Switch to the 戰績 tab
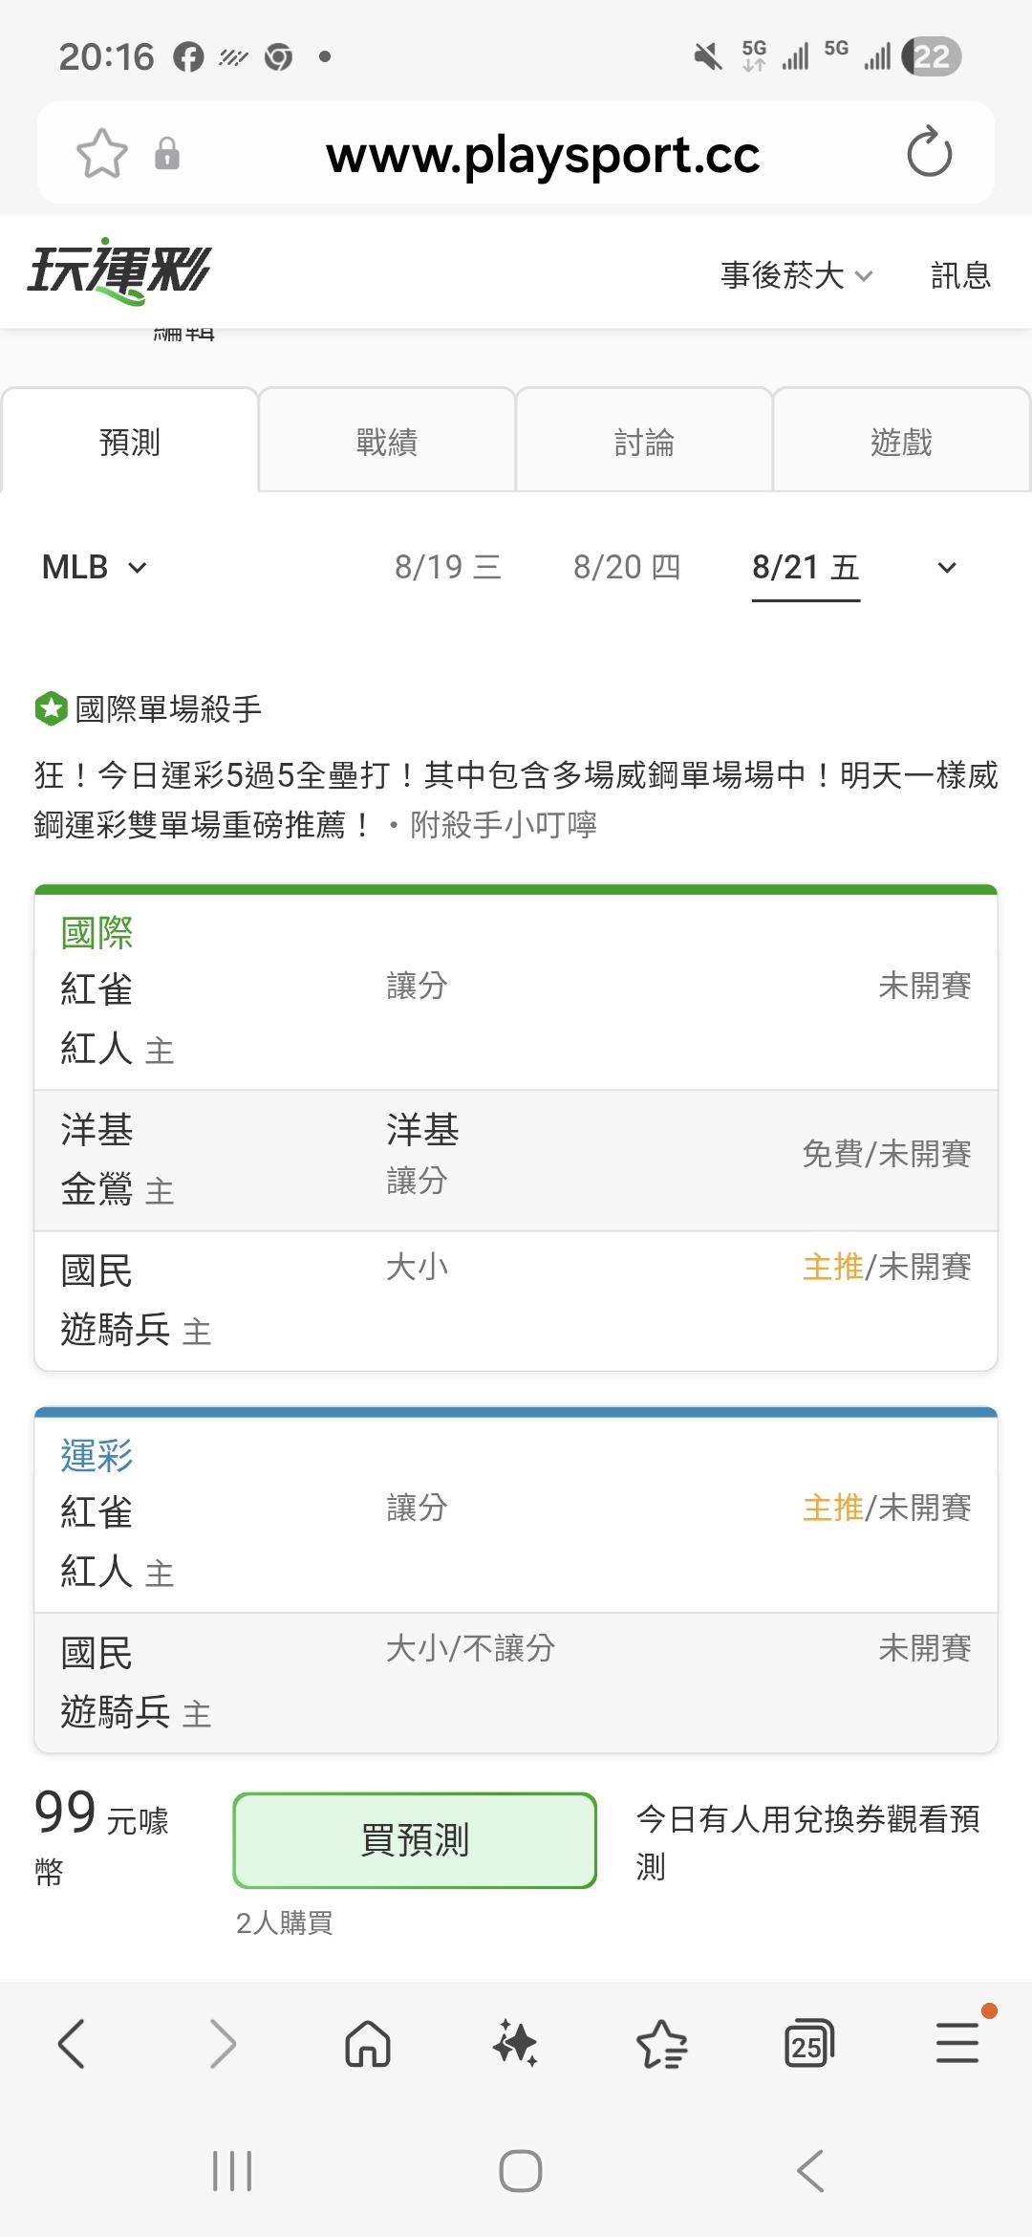This screenshot has height=2237, width=1032. click(x=386, y=441)
